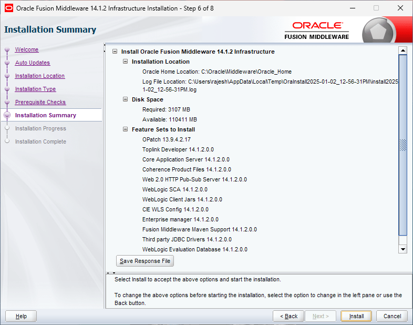The height and width of the screenshot is (325, 413).
Task: Minimize the installer window
Action: click(x=353, y=8)
